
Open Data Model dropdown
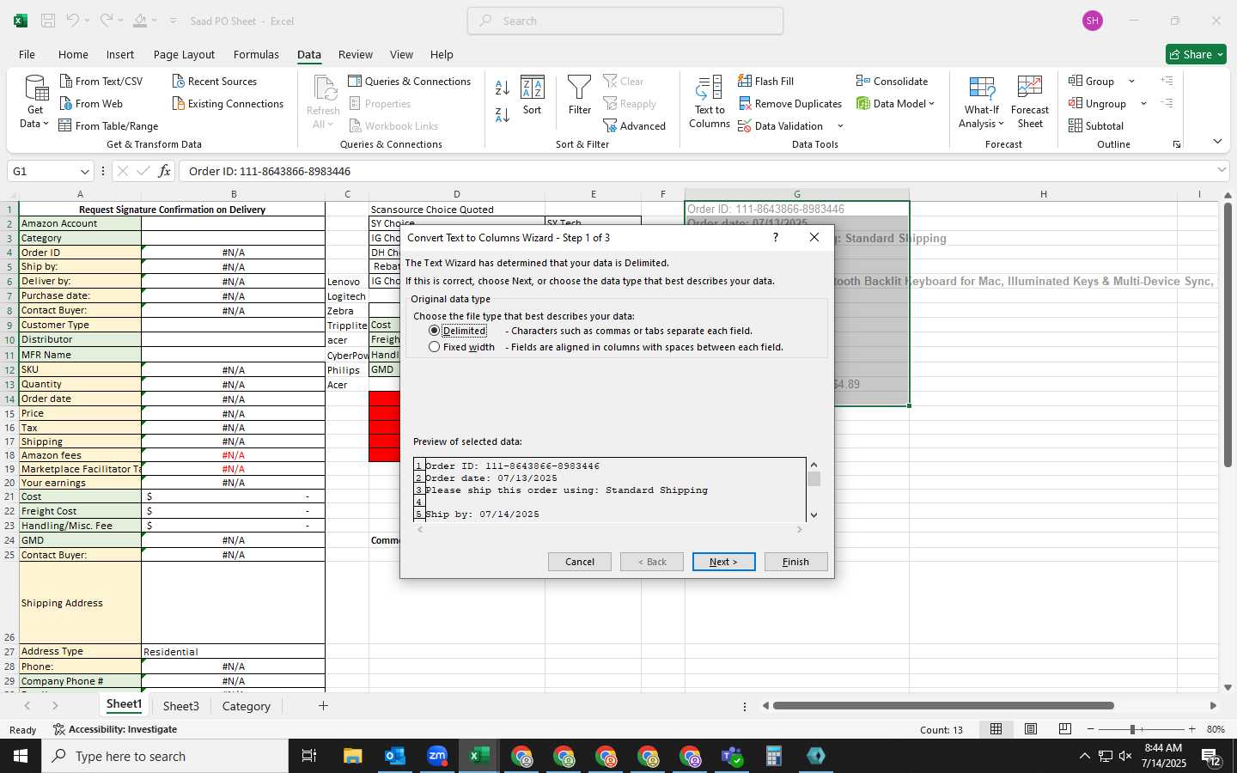tap(895, 103)
